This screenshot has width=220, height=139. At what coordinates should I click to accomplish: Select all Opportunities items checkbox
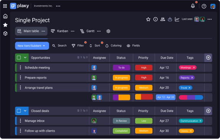click(19, 58)
